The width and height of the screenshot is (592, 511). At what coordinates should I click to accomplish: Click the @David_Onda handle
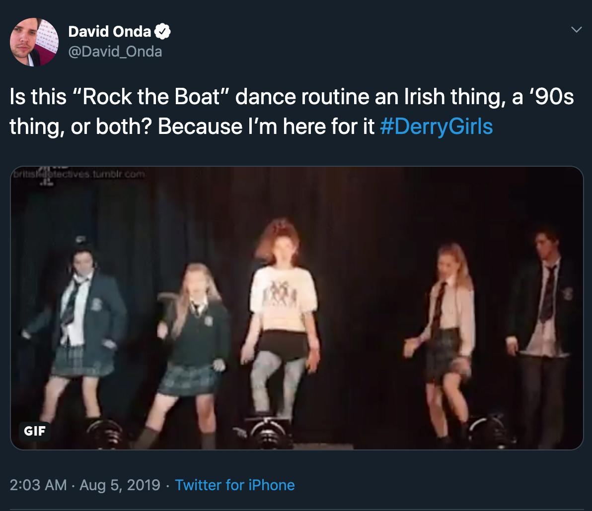(115, 51)
